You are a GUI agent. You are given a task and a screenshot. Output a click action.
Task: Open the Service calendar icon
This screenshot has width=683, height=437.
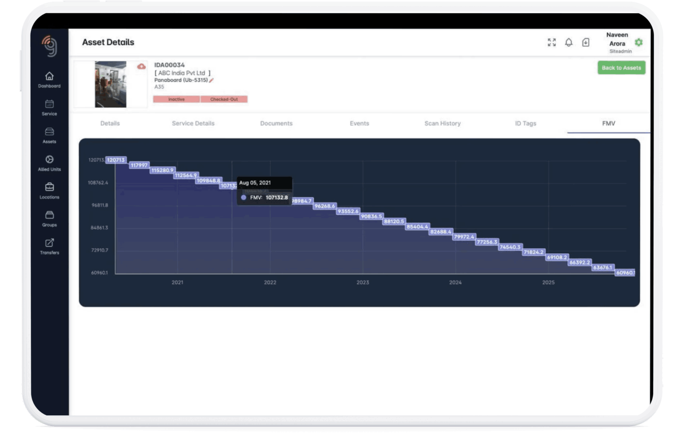pyautogui.click(x=49, y=104)
